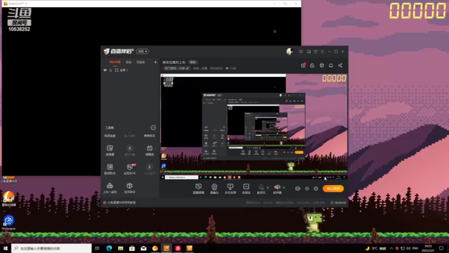Add the 直播屏幕 screen capture source
Viewport: 449px width, 253px height.
tap(199, 189)
